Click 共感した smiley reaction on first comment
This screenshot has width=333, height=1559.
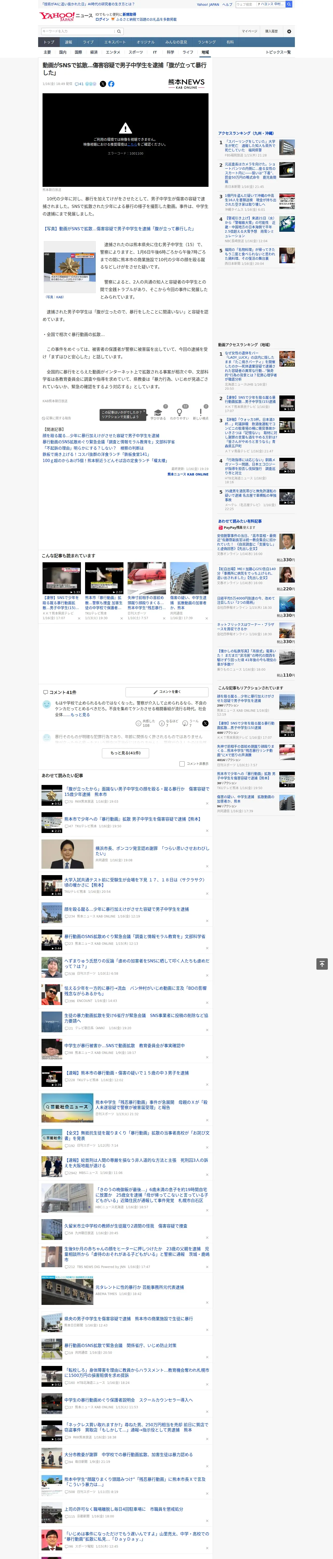[x=146, y=723]
